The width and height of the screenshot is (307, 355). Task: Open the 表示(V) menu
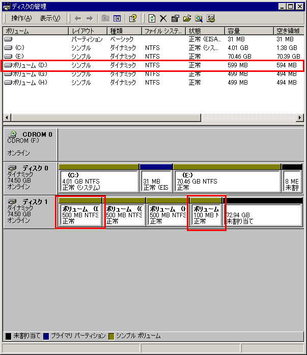tap(49, 18)
